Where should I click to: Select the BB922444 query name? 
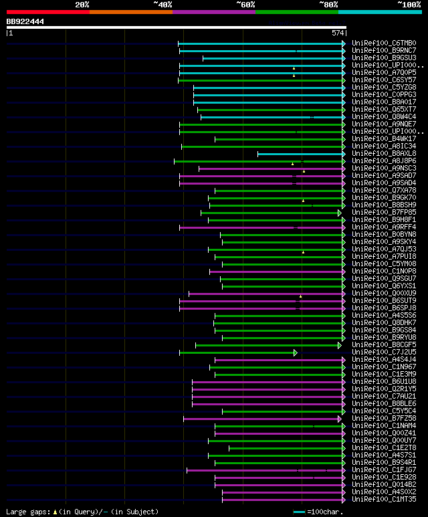pos(25,22)
